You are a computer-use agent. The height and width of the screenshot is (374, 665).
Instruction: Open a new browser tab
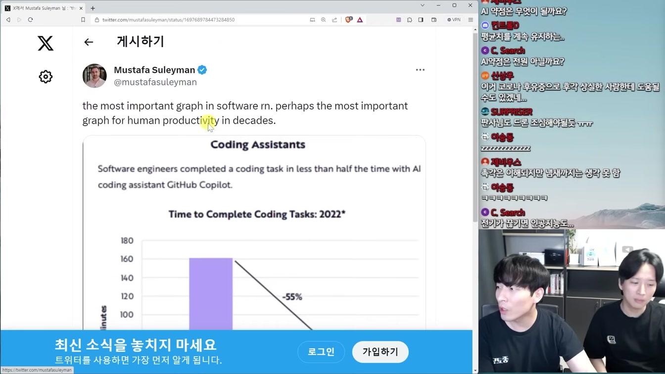coord(93,8)
